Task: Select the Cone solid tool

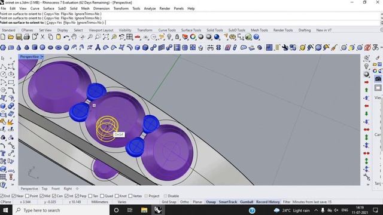Action: (x=19, y=48)
